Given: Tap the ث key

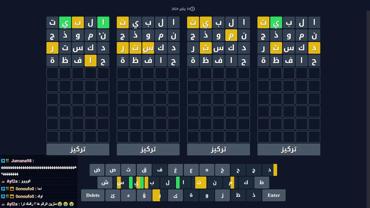Looking at the screenshot, I should click(128, 170).
